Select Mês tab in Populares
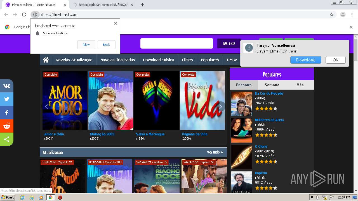Image resolution: width=358 pixels, height=201 pixels. click(300, 85)
